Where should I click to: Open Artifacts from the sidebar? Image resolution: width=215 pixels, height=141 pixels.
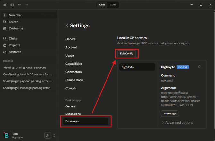coord(15,52)
